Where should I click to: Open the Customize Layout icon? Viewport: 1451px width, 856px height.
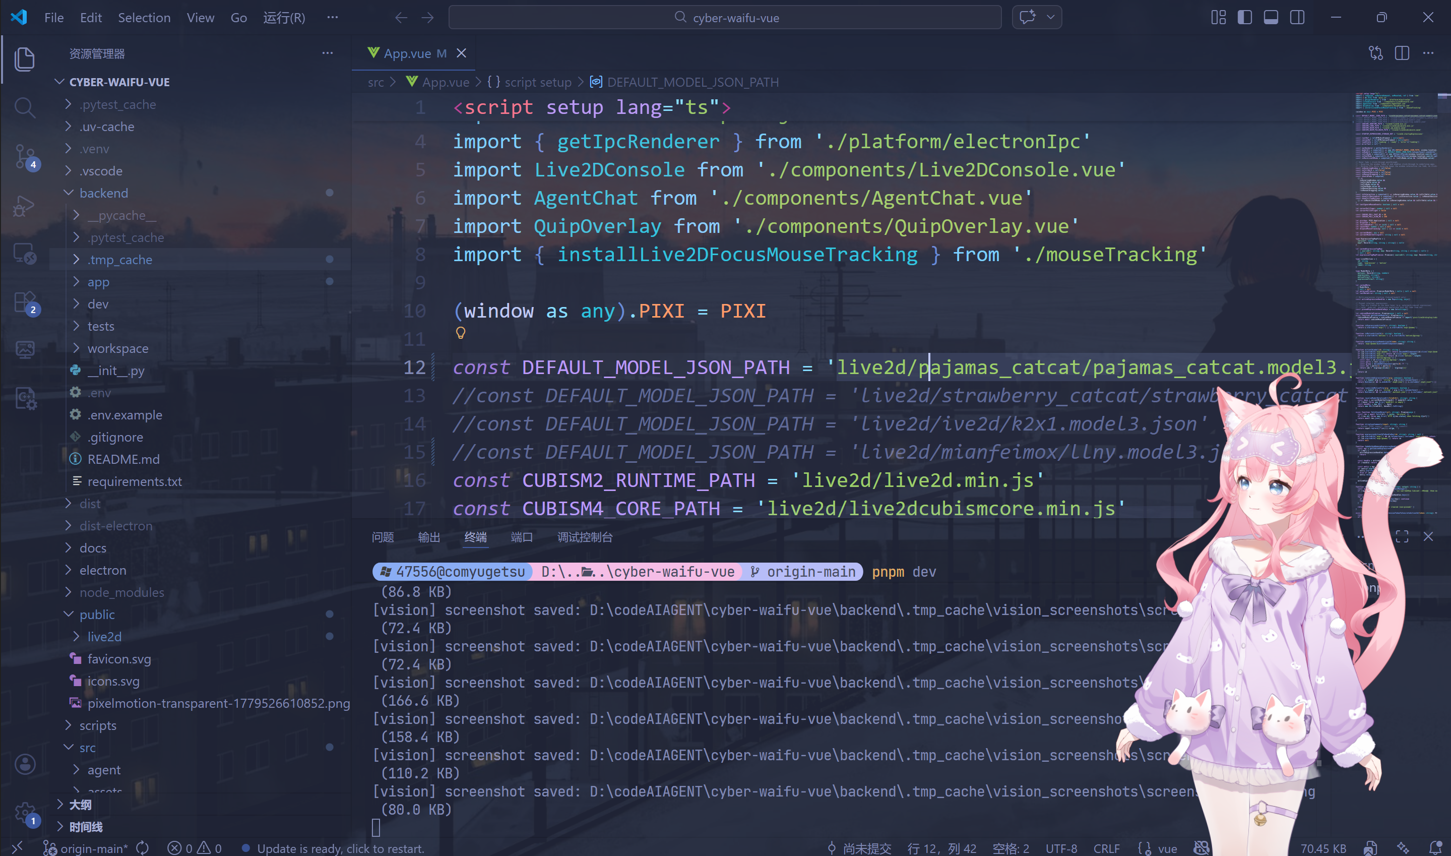(x=1218, y=17)
